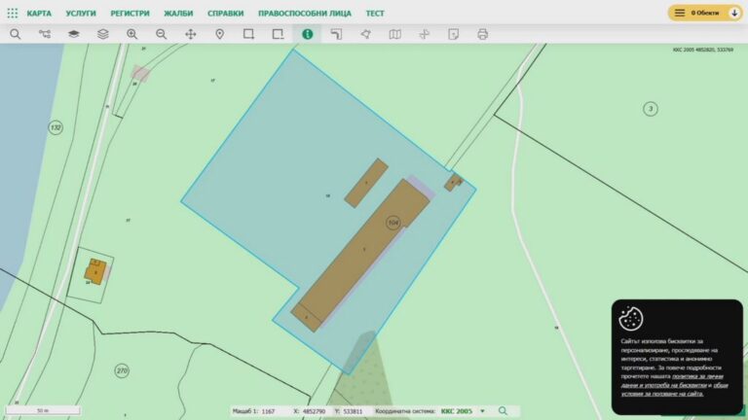This screenshot has width=748, height=420.
Task: Select the location pin tool
Action: point(219,34)
